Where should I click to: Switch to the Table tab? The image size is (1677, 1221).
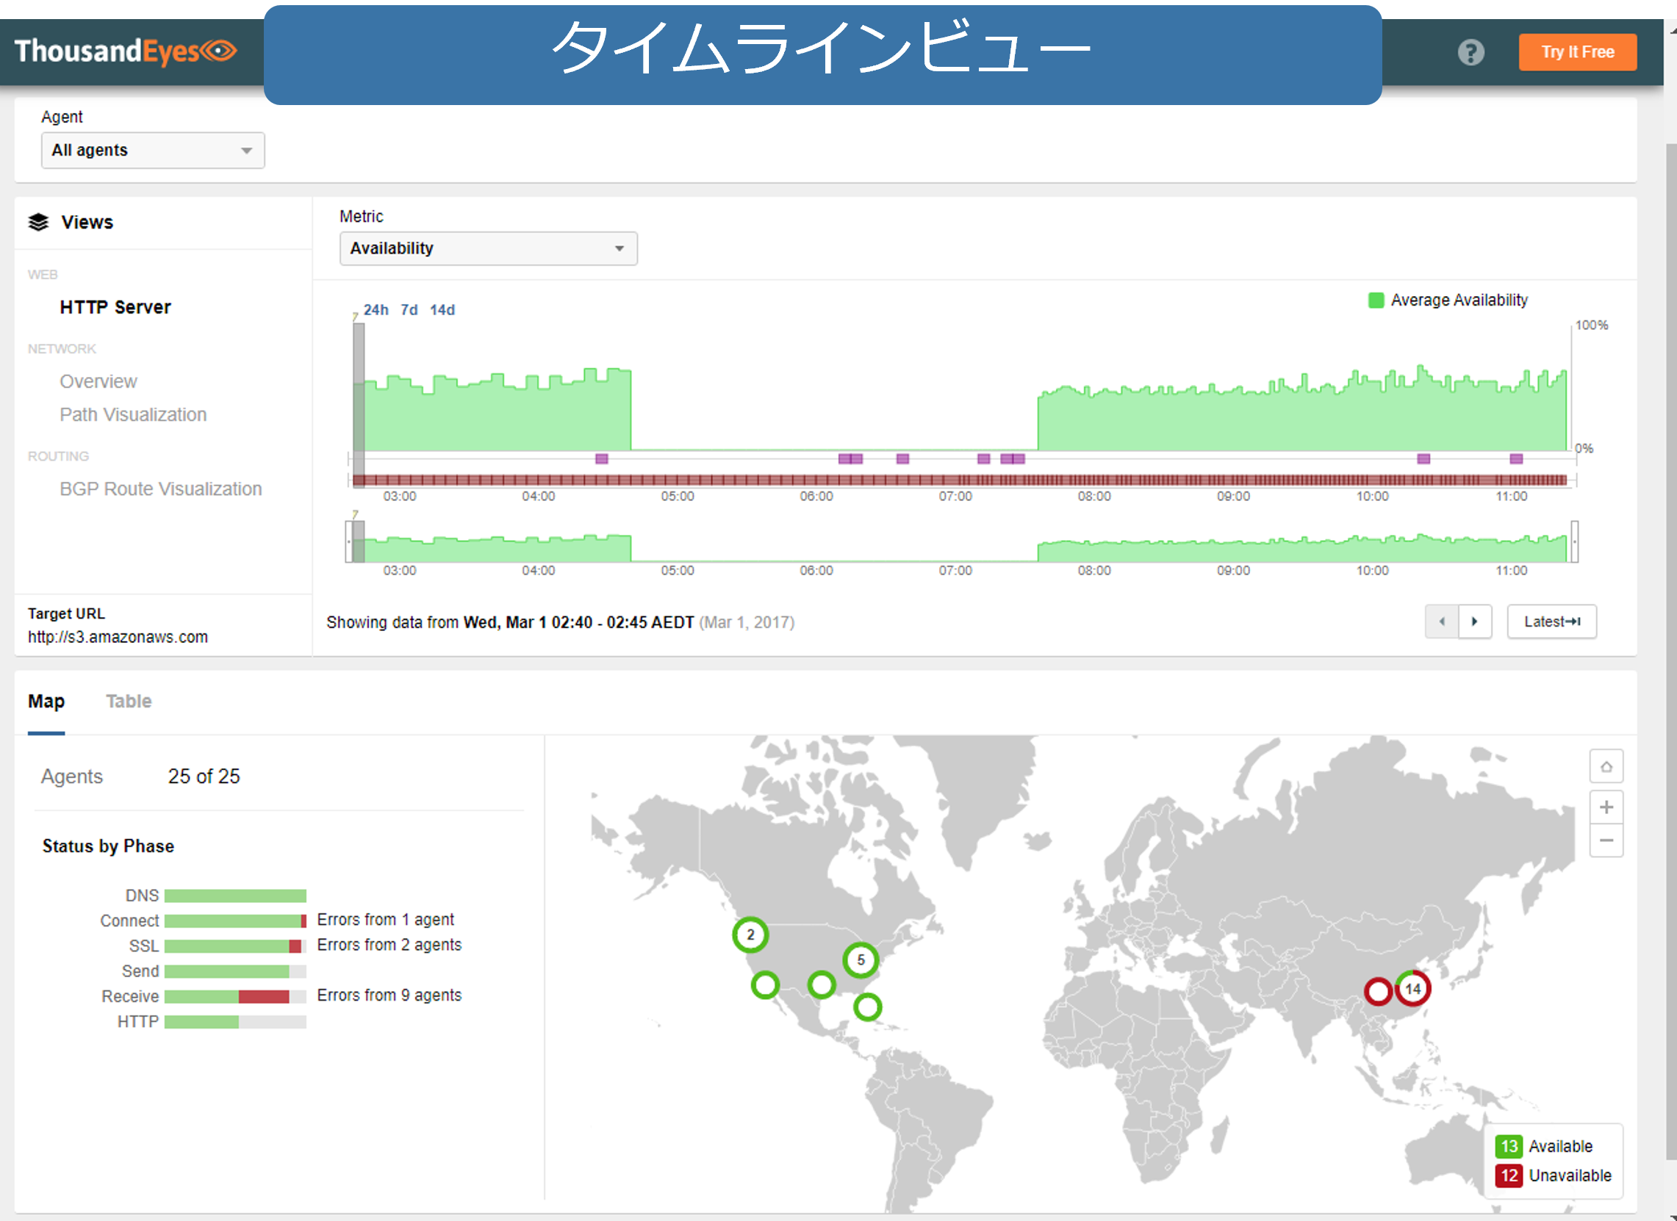point(129,701)
